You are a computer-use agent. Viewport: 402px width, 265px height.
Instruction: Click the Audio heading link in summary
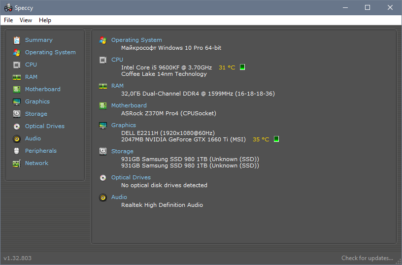pyautogui.click(x=119, y=198)
